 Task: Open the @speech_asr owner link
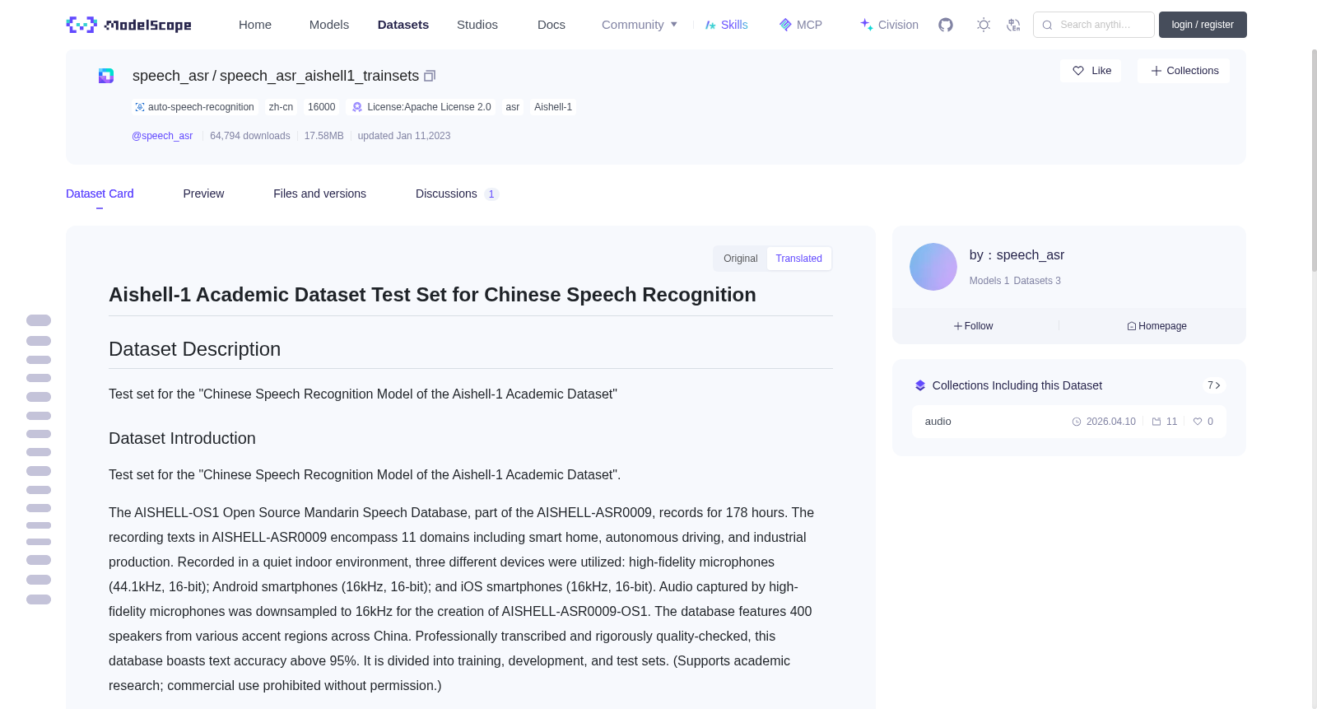[162, 136]
